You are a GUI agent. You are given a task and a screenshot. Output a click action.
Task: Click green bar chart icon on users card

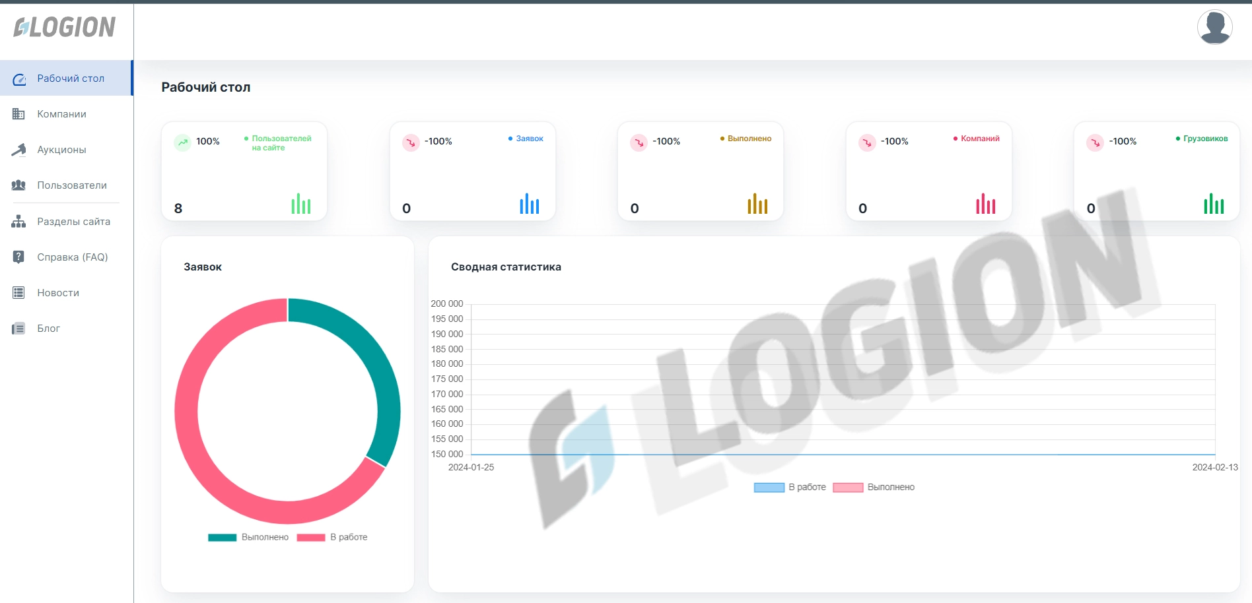pyautogui.click(x=301, y=204)
